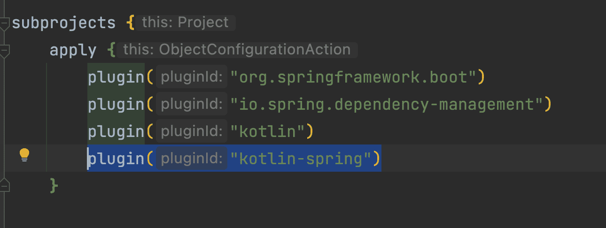Image resolution: width=606 pixels, height=228 pixels.
Task: Click pluginId hint before "org.springframework.boot"
Action: point(192,77)
